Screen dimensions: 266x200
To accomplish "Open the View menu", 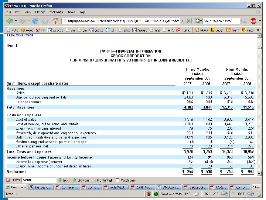I will (x=28, y=12).
